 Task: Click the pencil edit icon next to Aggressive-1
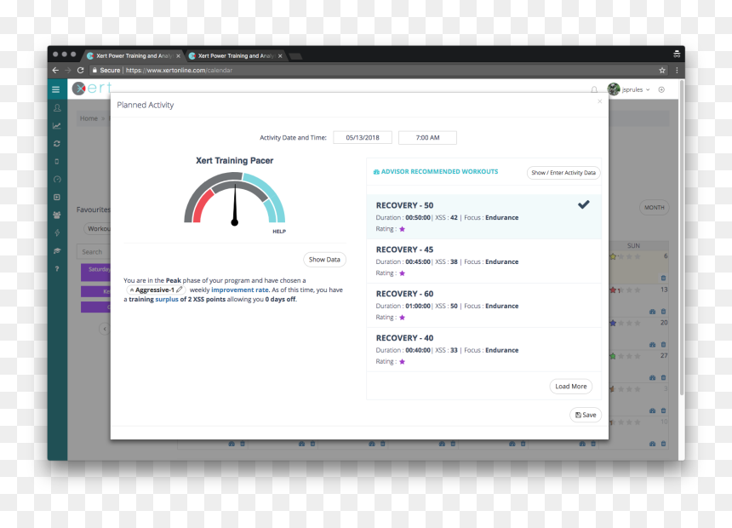coord(180,290)
